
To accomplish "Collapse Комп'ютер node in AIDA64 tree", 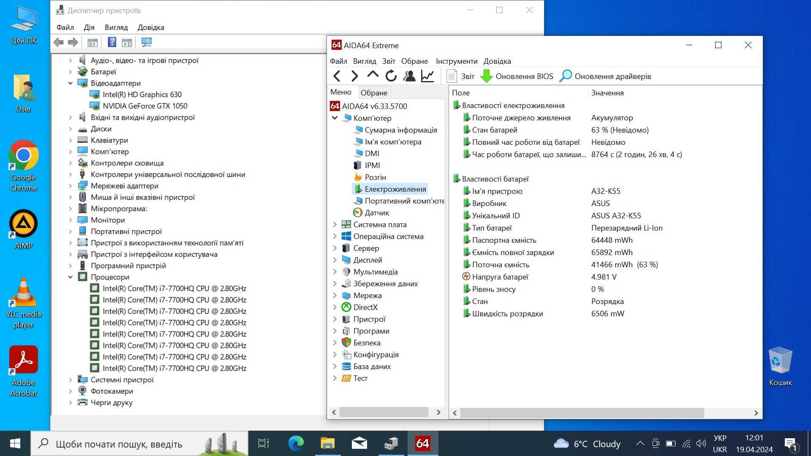I will click(x=335, y=118).
